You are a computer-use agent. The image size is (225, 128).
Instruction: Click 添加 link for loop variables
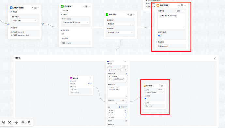point(90,83)
